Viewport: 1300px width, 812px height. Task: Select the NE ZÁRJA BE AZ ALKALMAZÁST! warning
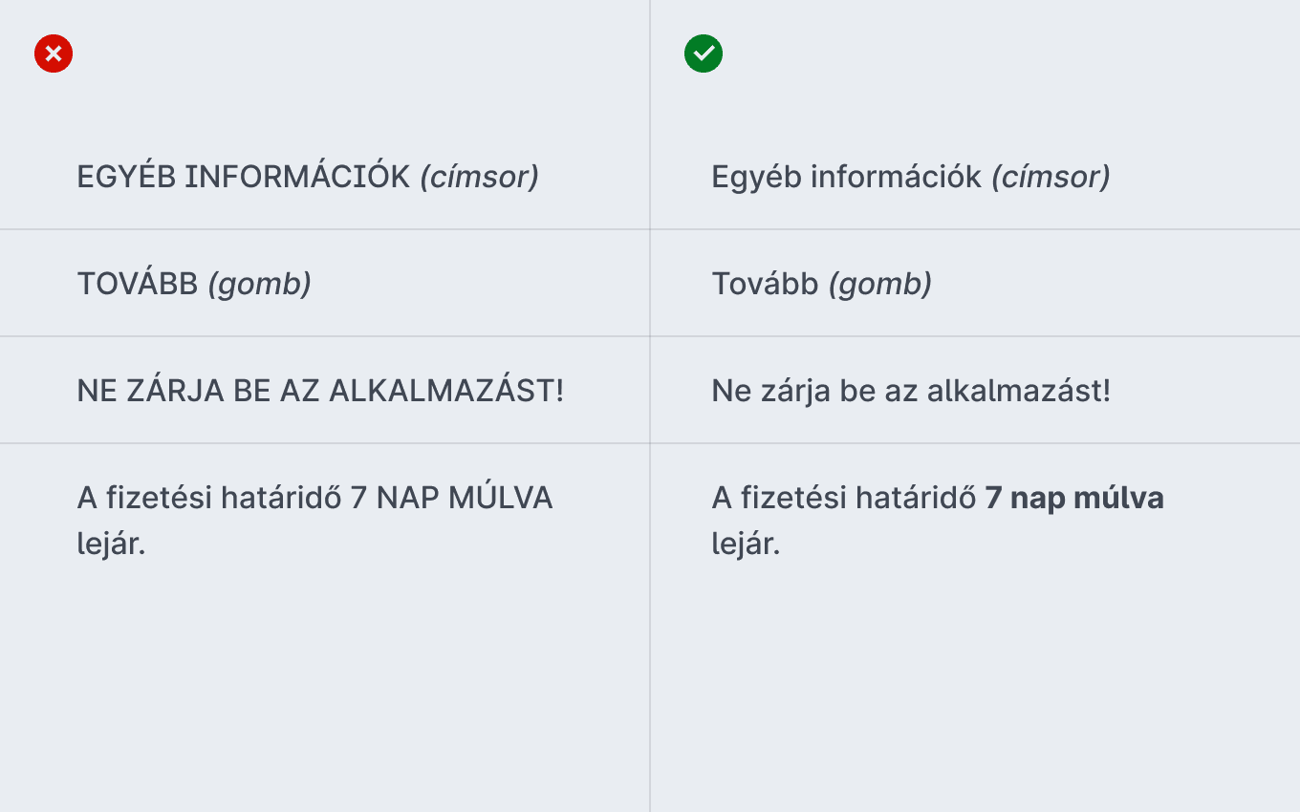click(320, 391)
